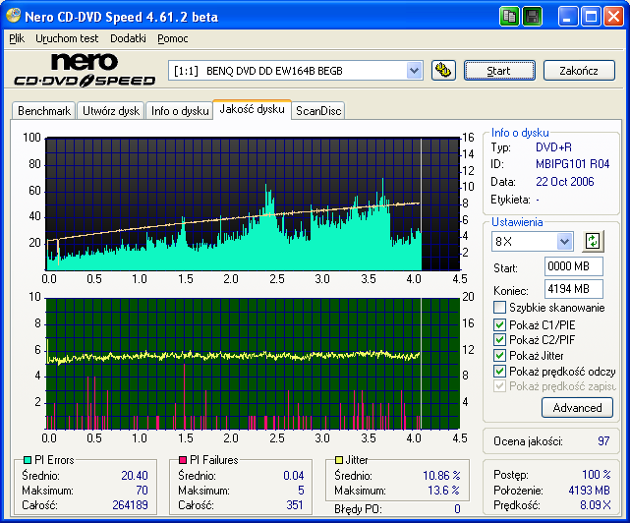This screenshot has width=630, height=523.
Task: Click the PI Errors total 264189
Action: pyautogui.click(x=130, y=505)
